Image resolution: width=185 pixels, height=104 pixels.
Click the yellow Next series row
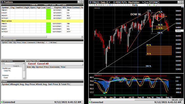click(42, 21)
